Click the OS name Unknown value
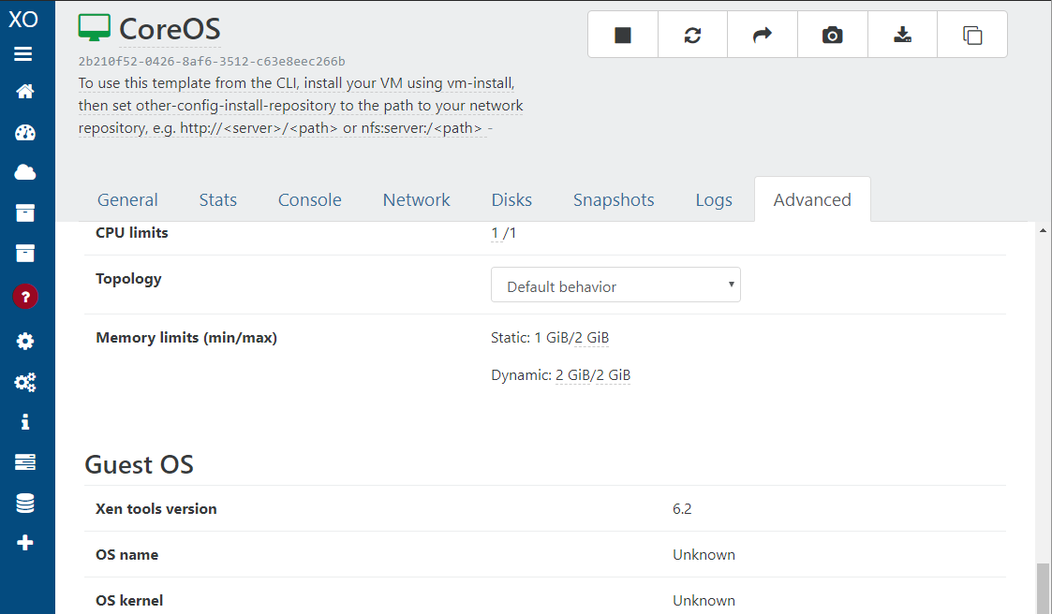 704,555
